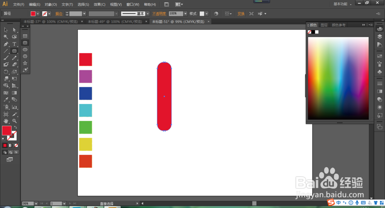
Task: Choose Star tool in flyout panel
Action: tap(25, 63)
